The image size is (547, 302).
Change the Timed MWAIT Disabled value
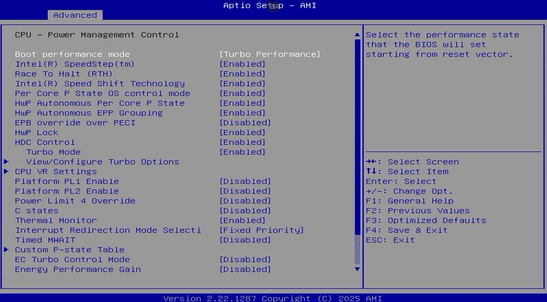(245, 240)
